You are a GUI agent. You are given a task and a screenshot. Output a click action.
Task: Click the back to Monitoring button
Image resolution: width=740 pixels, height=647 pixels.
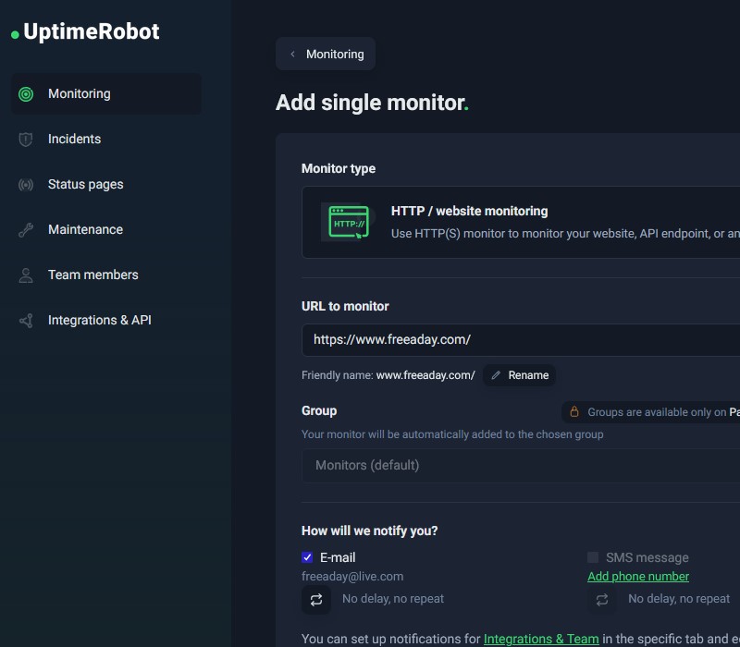tap(326, 55)
